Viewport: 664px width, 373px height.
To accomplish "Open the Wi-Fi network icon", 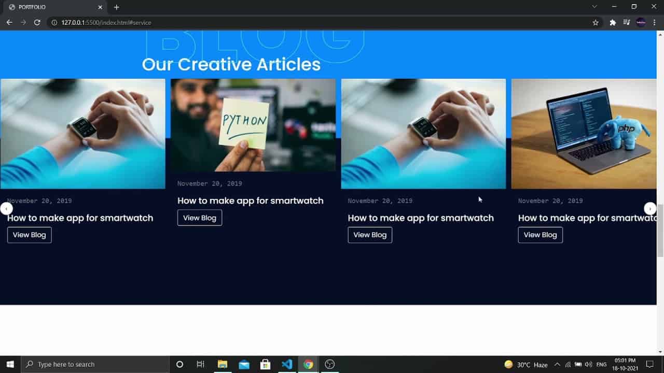I will (568, 365).
